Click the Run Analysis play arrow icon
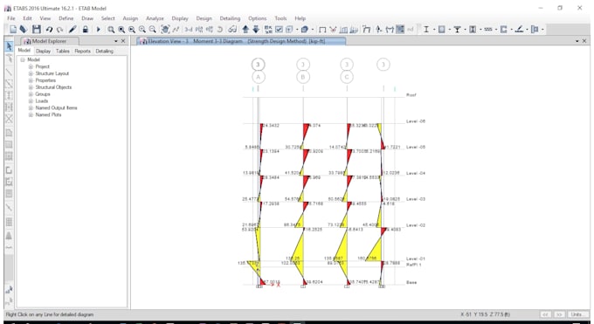 [x=99, y=29]
